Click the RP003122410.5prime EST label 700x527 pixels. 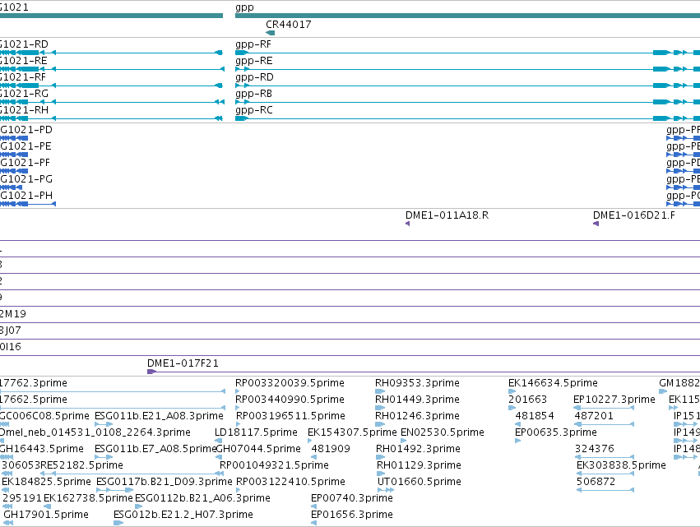pos(290,483)
